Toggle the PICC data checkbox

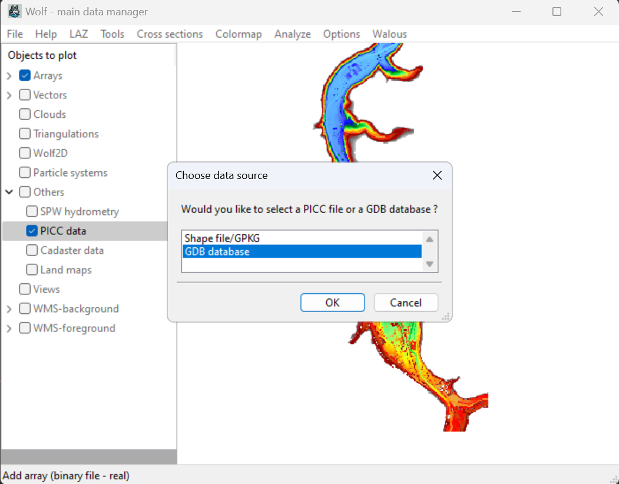(x=32, y=231)
